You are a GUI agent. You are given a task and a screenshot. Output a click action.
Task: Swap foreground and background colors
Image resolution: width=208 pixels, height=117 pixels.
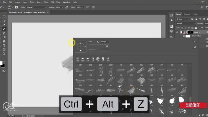click(4, 62)
